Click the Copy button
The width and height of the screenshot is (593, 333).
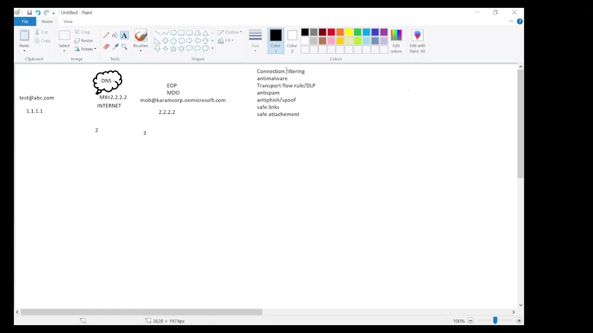coord(43,40)
